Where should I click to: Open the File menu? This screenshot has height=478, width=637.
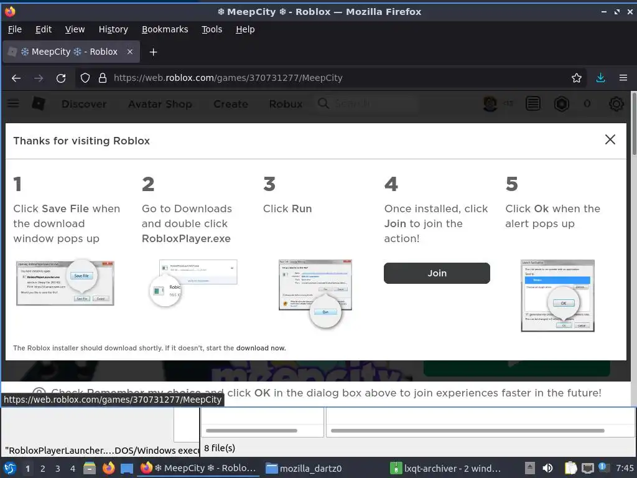(x=15, y=29)
